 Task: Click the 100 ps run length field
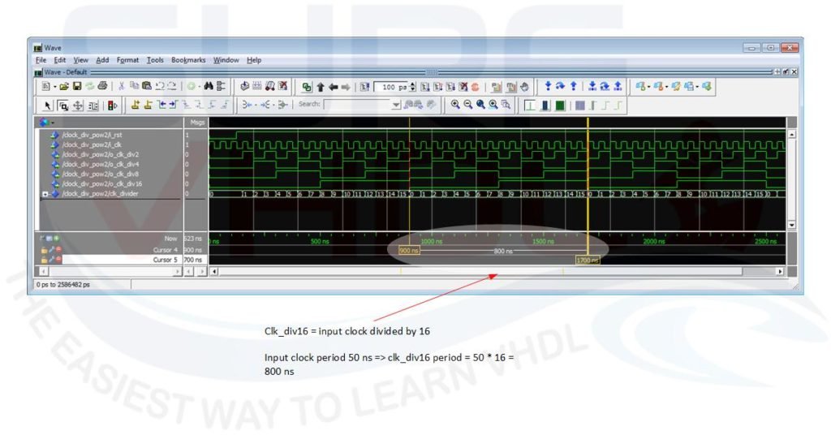pyautogui.click(x=391, y=87)
